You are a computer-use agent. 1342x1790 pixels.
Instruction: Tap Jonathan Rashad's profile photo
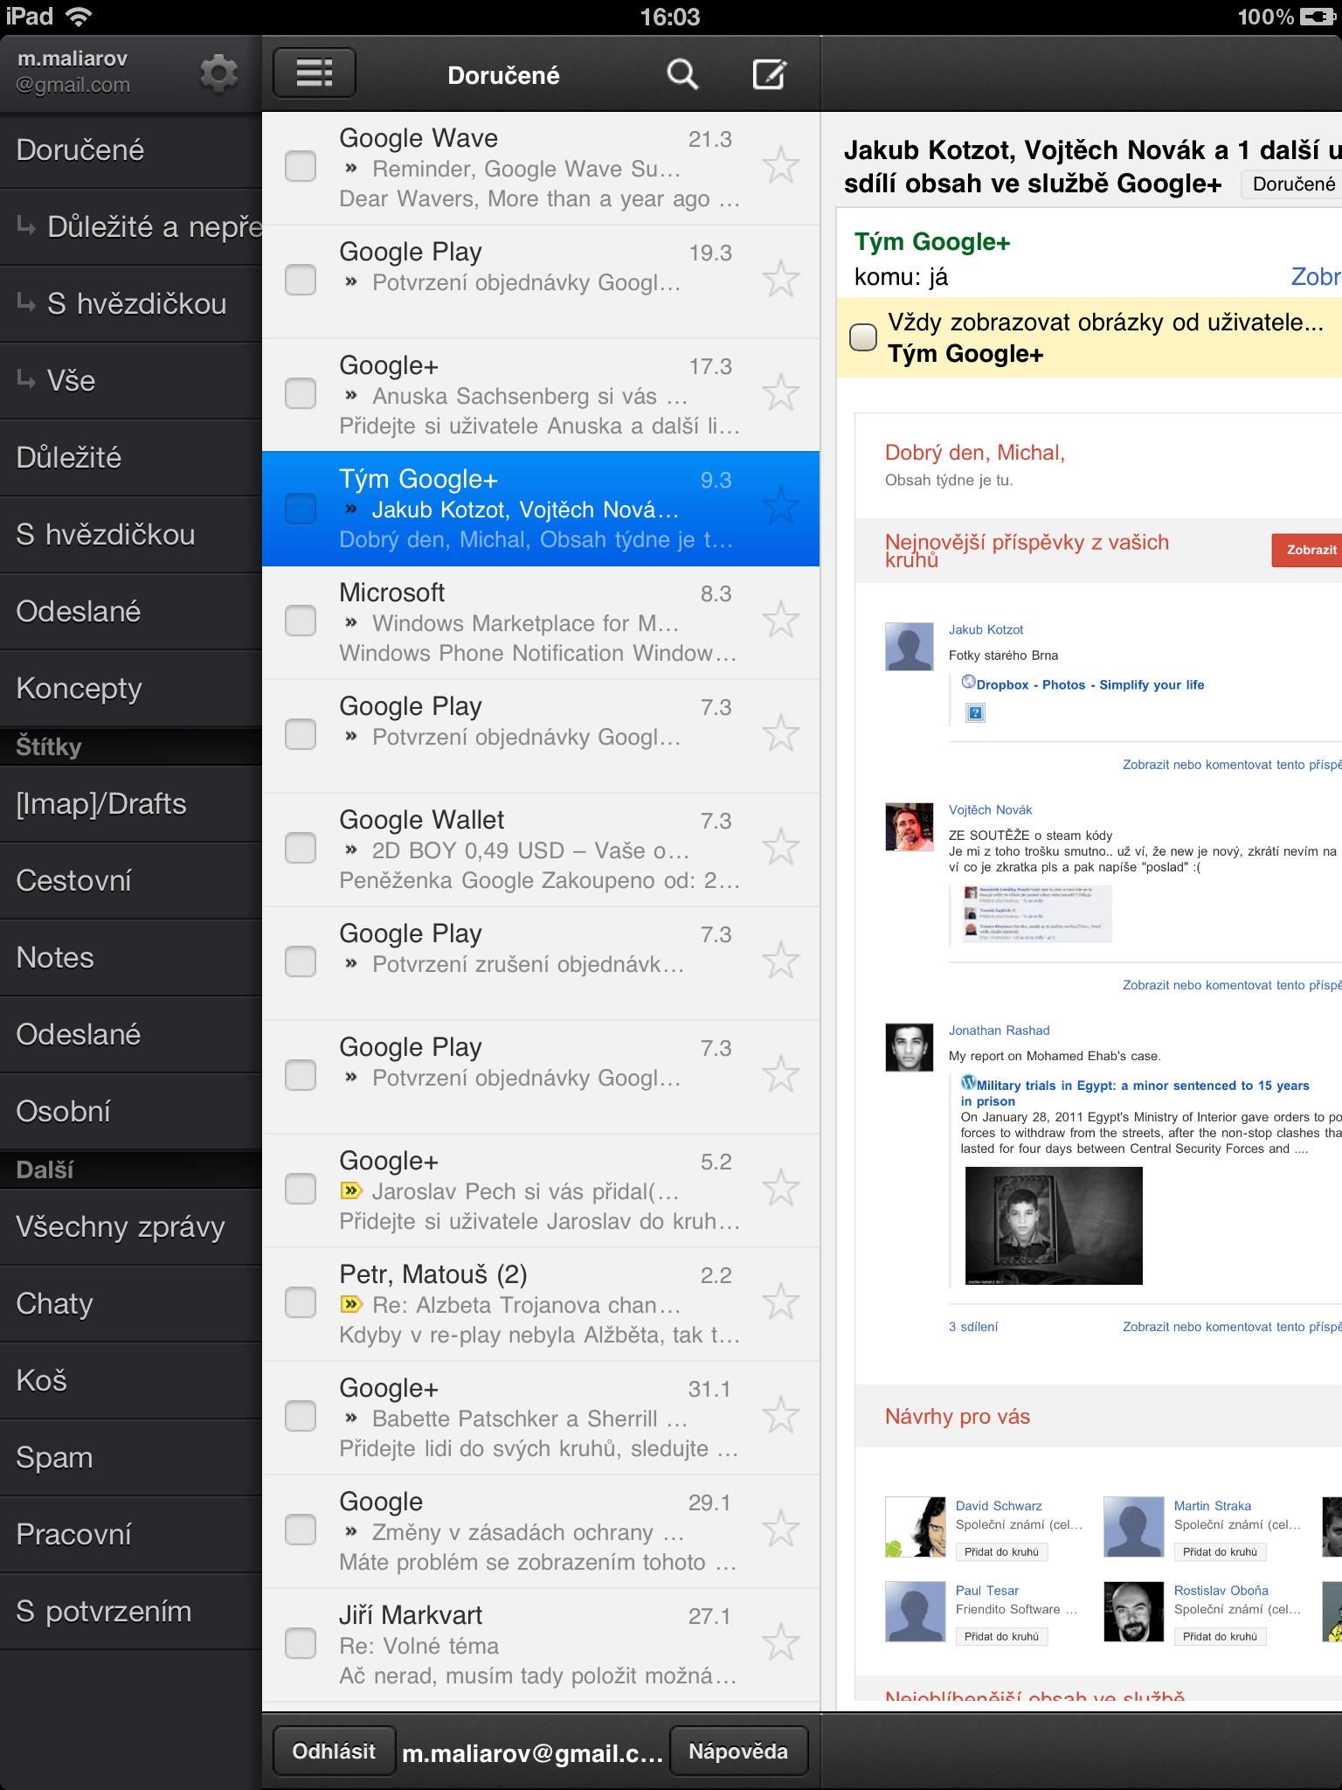[x=909, y=1047]
